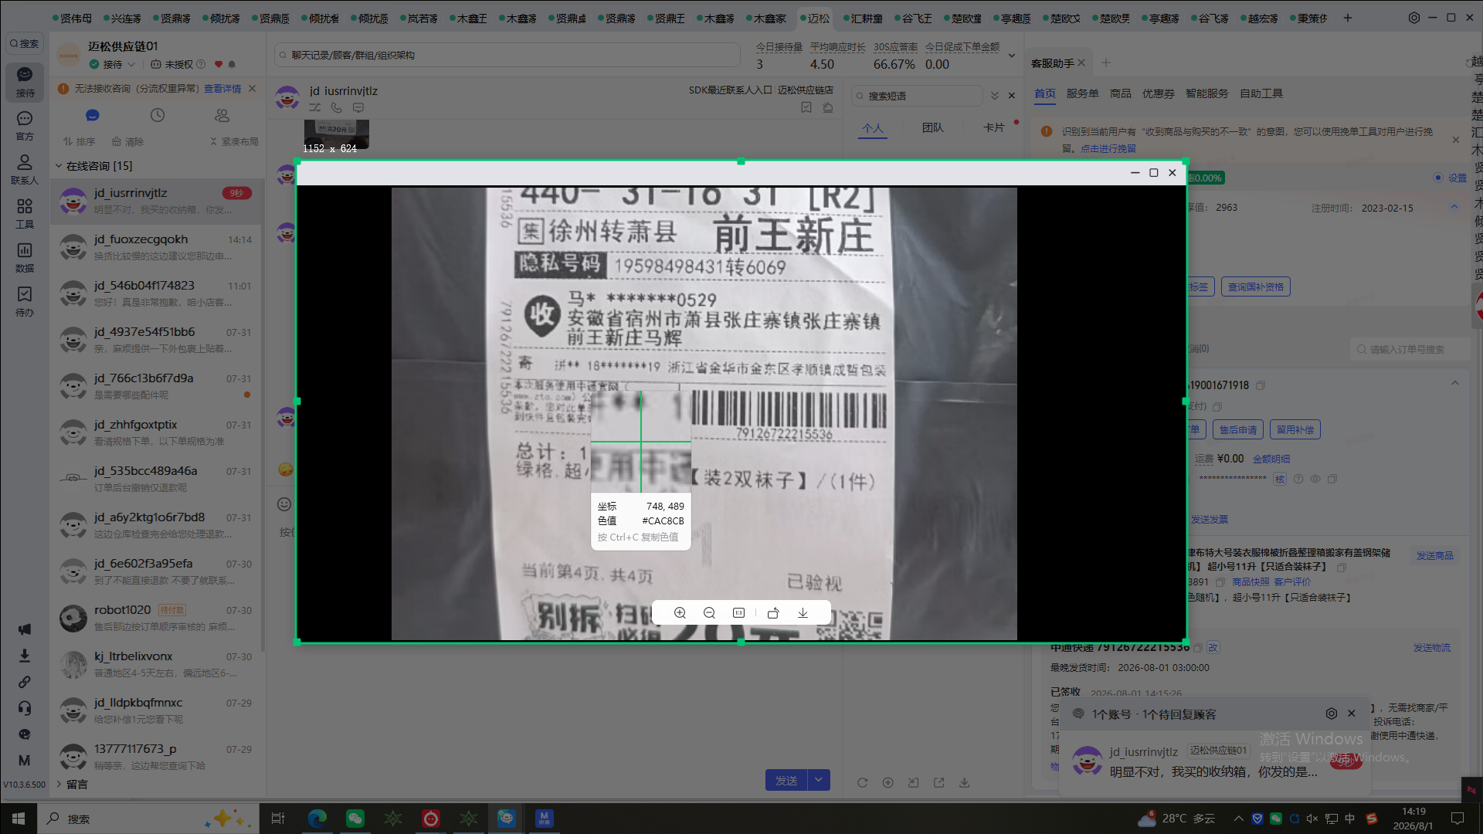
Task: Open the 联系人 contacts sidebar
Action: click(25, 169)
